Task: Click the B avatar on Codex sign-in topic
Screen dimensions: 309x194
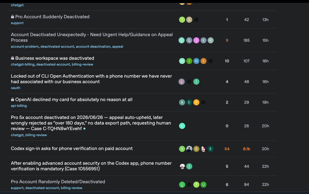Action: (x=196, y=149)
